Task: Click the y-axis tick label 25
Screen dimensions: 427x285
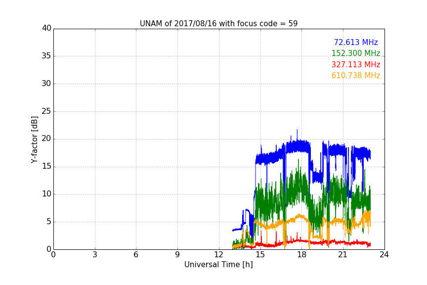Action: pos(46,111)
